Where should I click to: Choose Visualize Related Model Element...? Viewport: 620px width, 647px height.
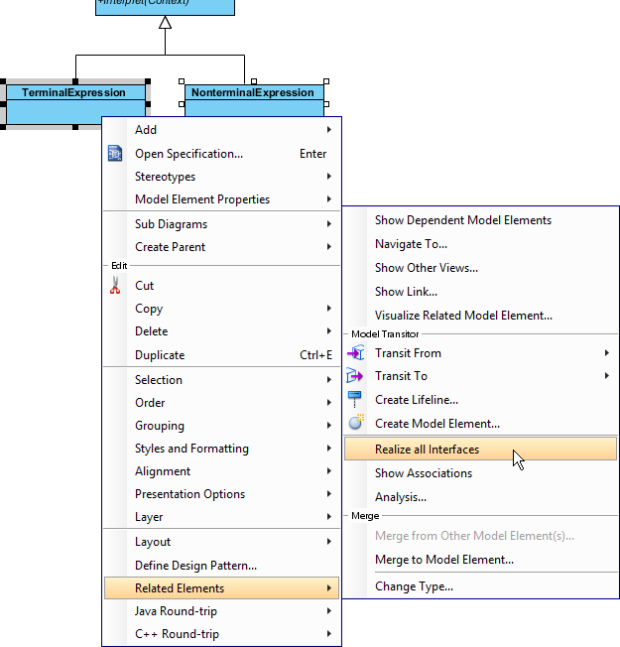coord(480,316)
